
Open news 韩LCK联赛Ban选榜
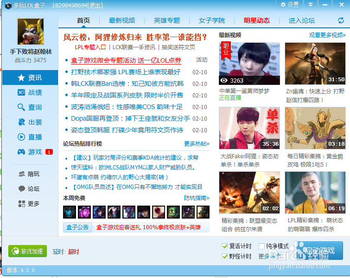(x=127, y=84)
